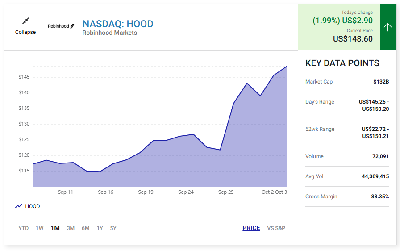The height and width of the screenshot is (251, 400).
Task: Open the NASDAQ: HOOD ticker link
Action: pos(118,24)
